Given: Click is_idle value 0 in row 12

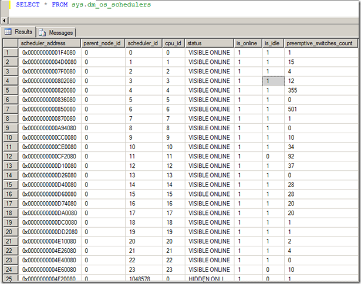Looking at the screenshot, I should point(274,157).
